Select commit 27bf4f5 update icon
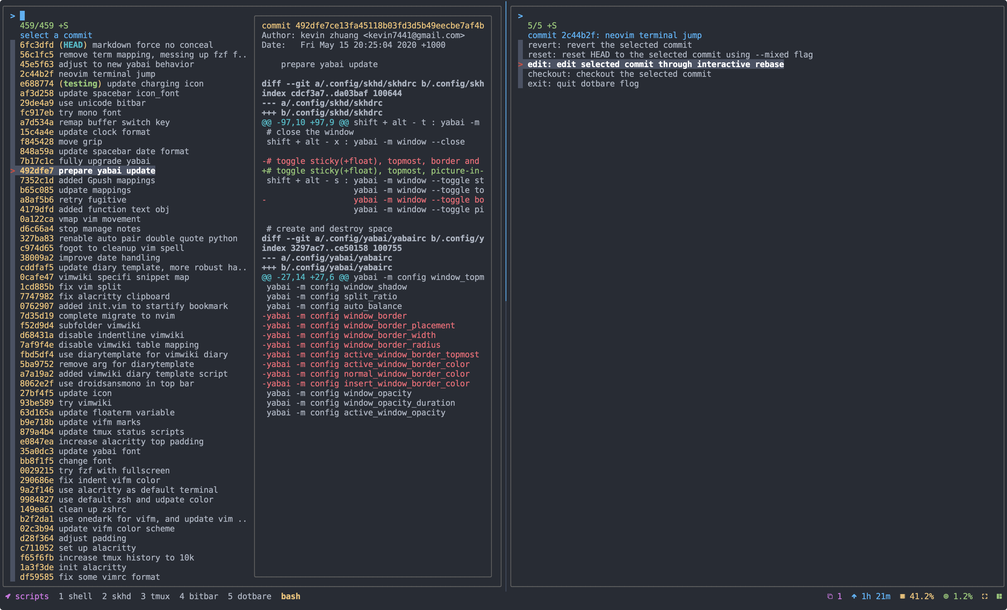Screen dimensions: 1007x610 pos(66,393)
